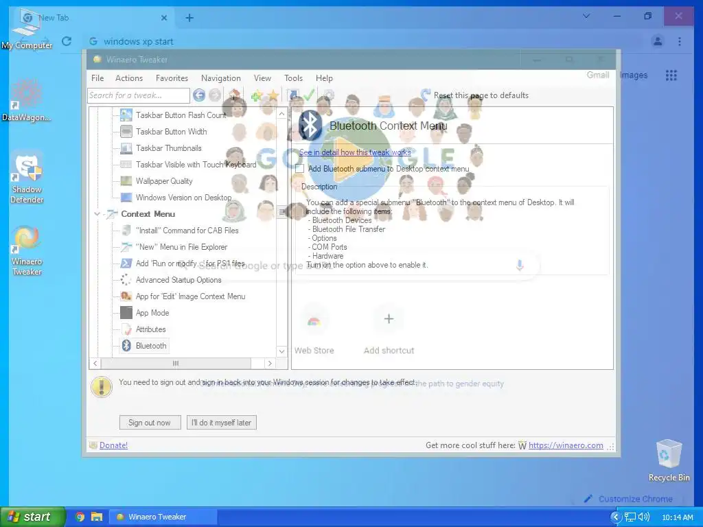This screenshot has width=703, height=527.
Task: Select App for 'Edit' Image Context Menu
Action: click(x=190, y=296)
